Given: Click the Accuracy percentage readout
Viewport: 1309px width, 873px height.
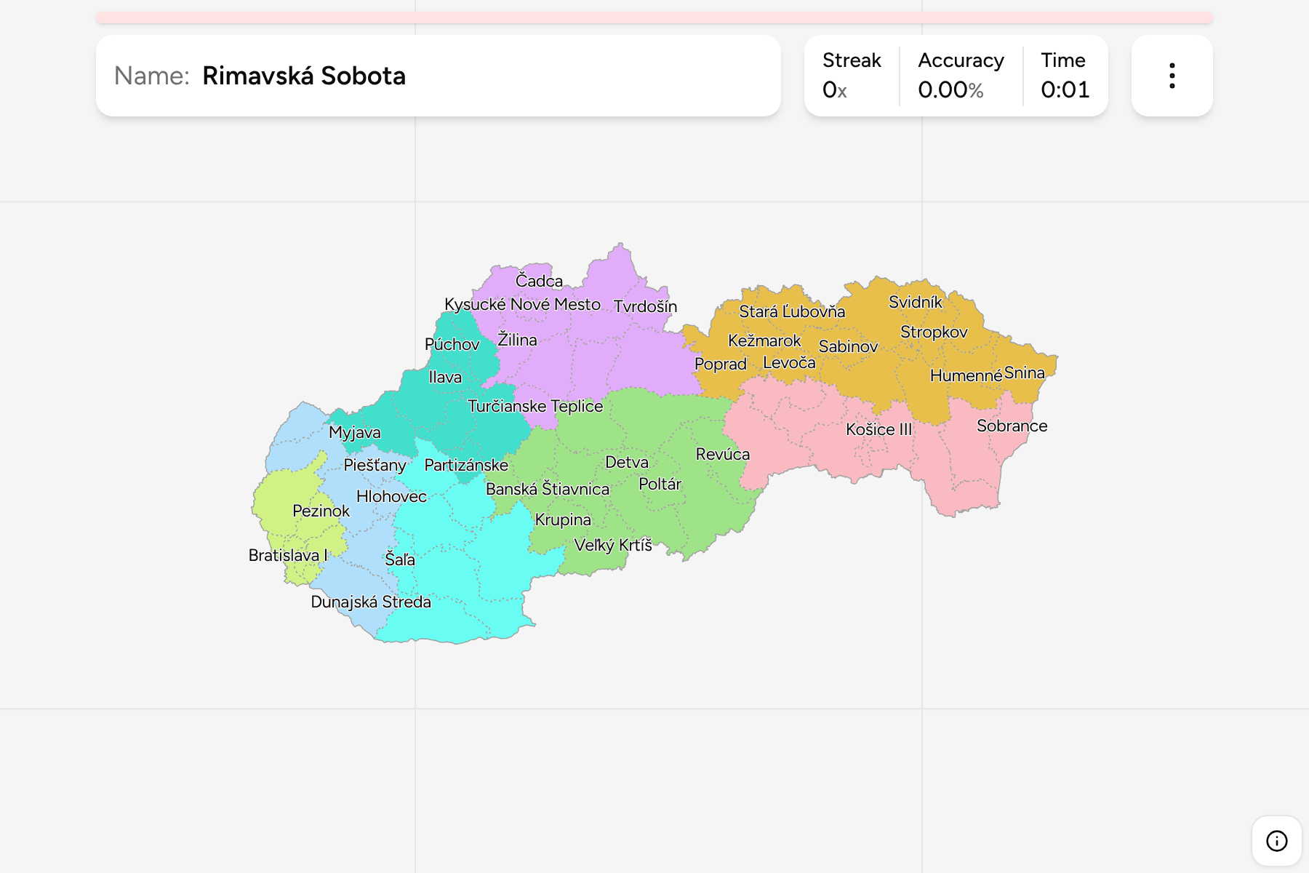Looking at the screenshot, I should tap(950, 89).
